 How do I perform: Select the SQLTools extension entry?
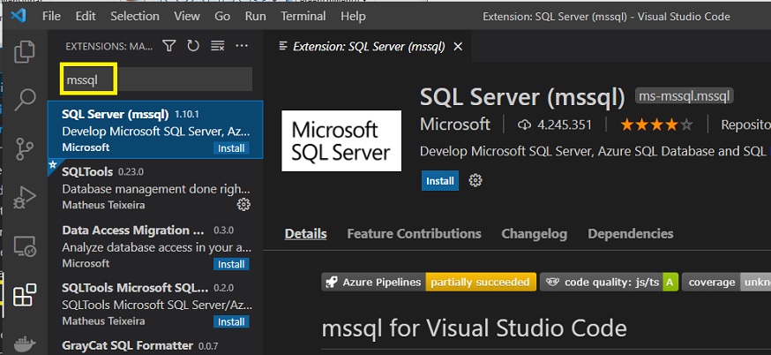(x=155, y=187)
